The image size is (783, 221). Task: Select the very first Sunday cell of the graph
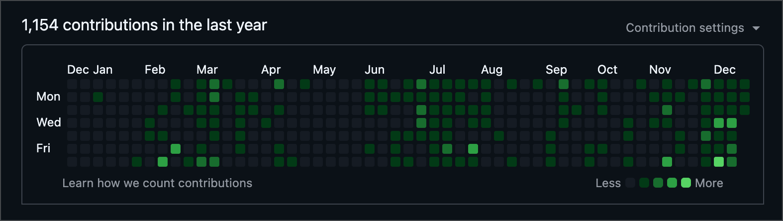[72, 84]
